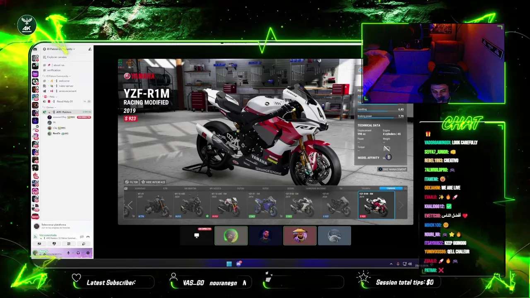Click the taskbar microphone tray icon
This screenshot has height=298, width=530.
pos(398,264)
